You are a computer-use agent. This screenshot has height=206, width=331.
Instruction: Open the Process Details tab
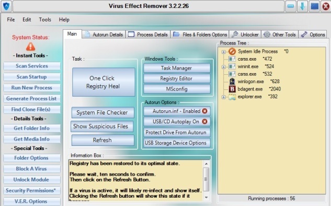[148, 35]
